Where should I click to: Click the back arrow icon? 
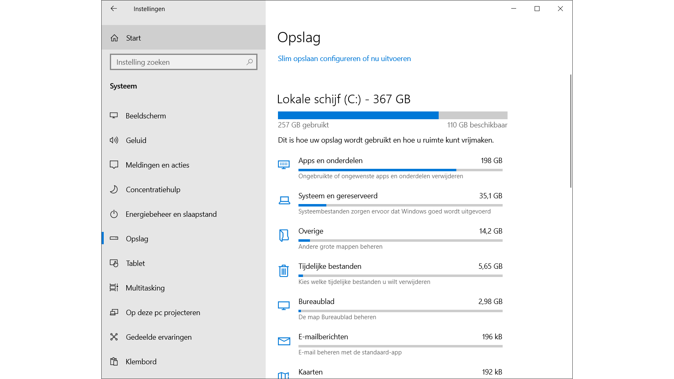pyautogui.click(x=114, y=9)
